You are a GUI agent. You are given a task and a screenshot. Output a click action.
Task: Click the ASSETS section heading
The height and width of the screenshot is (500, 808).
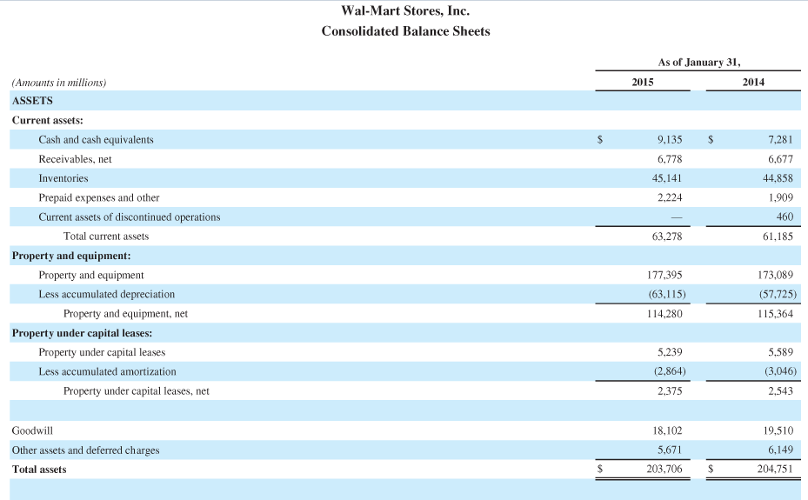[32, 101]
